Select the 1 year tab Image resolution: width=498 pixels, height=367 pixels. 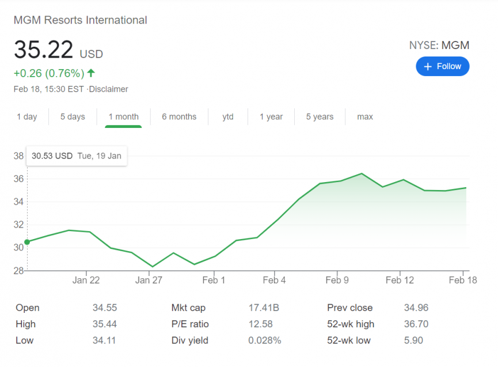tap(271, 116)
